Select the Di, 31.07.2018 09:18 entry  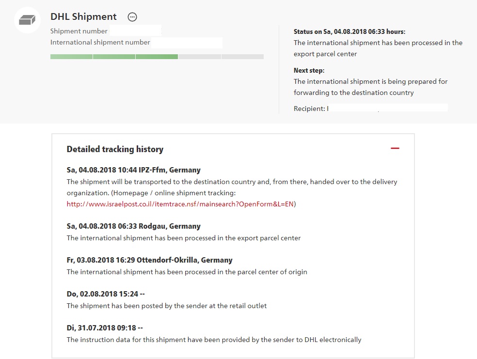coord(105,328)
